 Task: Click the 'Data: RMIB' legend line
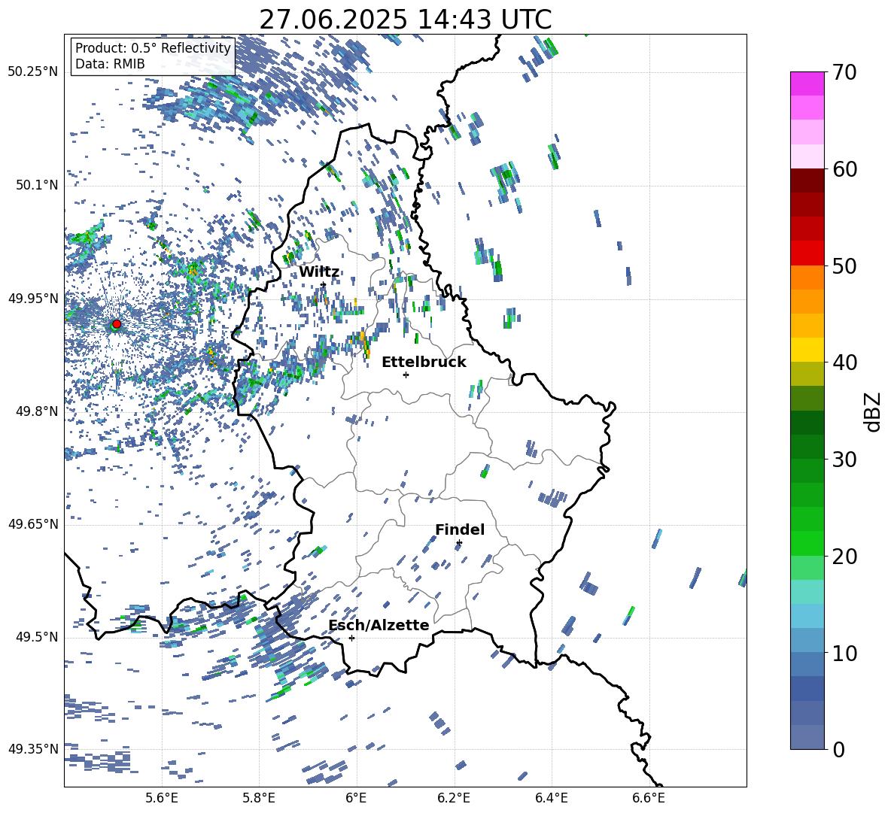click(x=110, y=64)
